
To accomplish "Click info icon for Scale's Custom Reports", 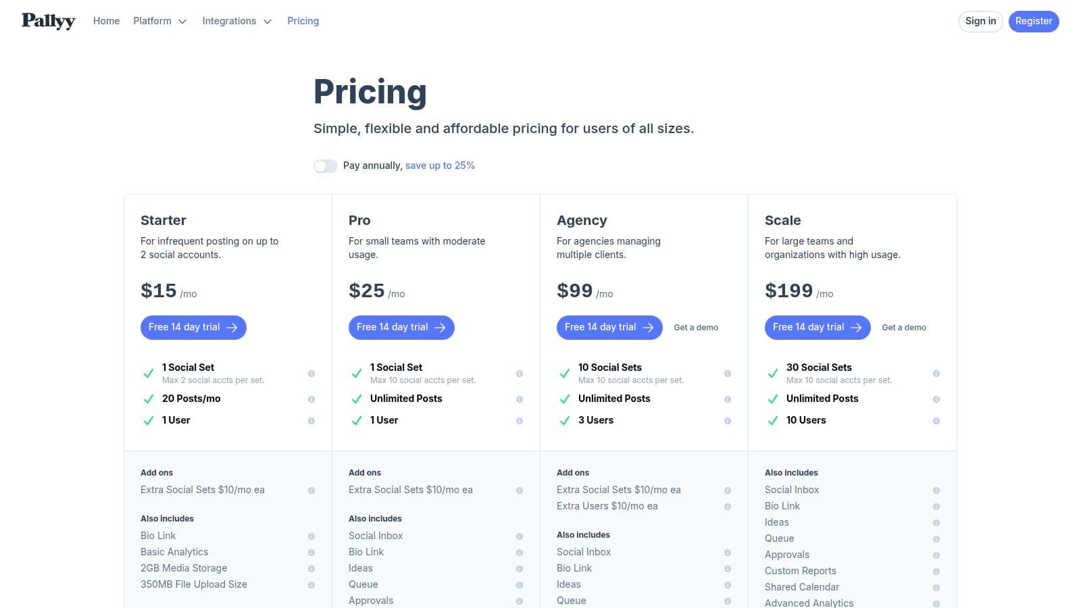I will tap(936, 572).
